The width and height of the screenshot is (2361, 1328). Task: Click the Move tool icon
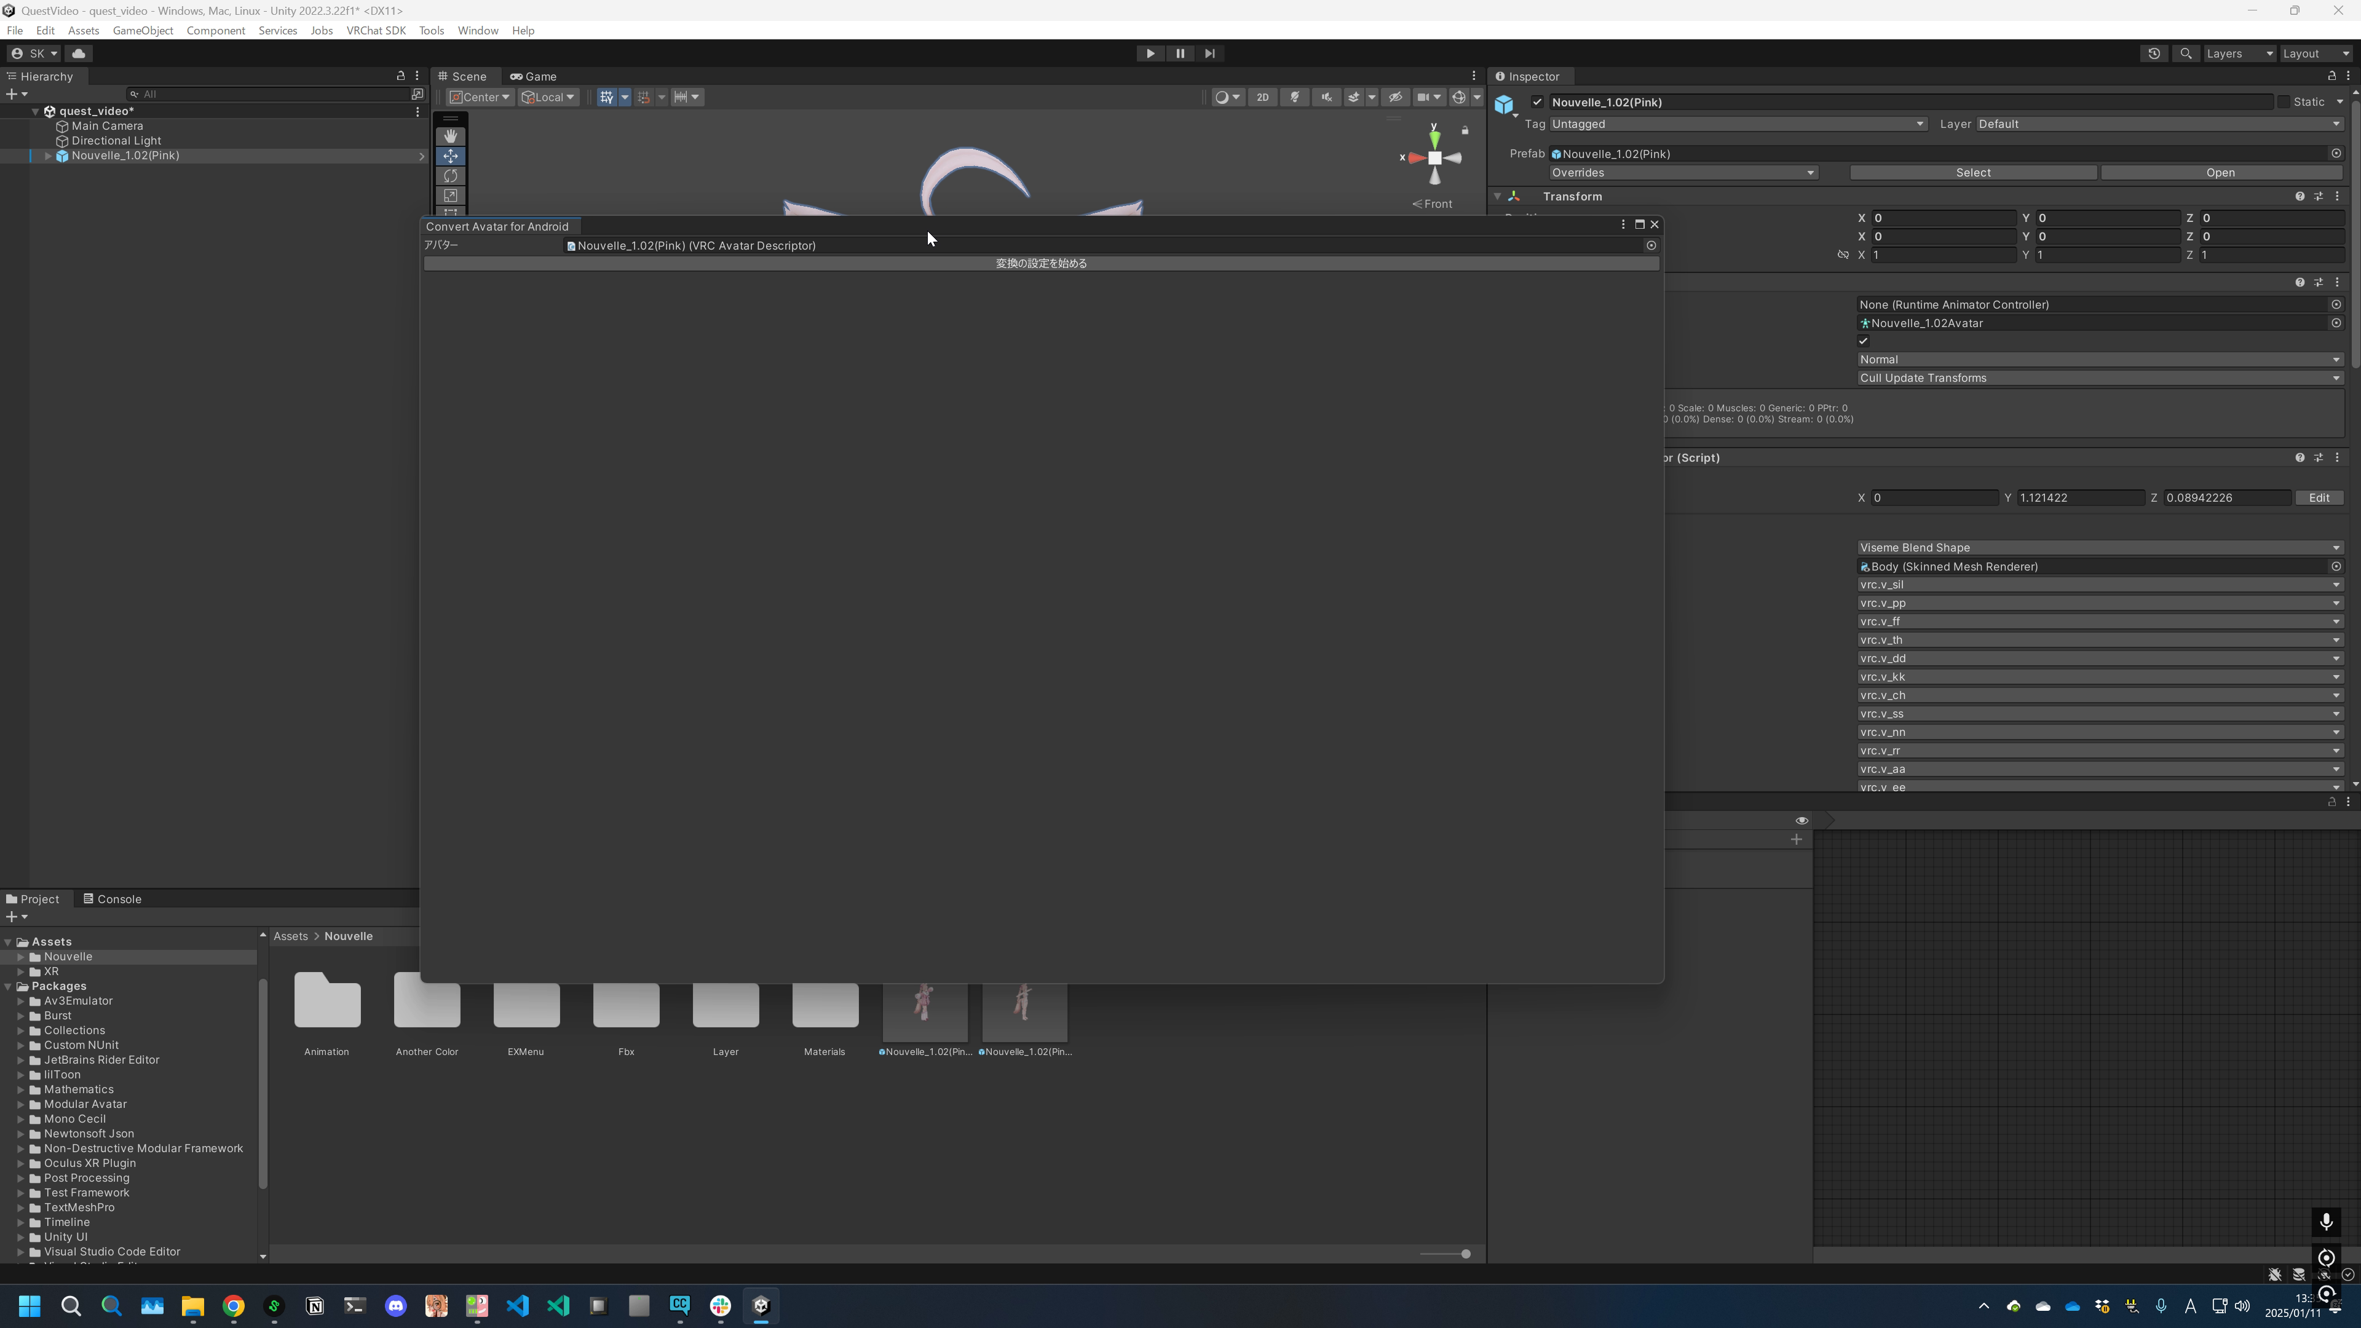[x=450, y=156]
